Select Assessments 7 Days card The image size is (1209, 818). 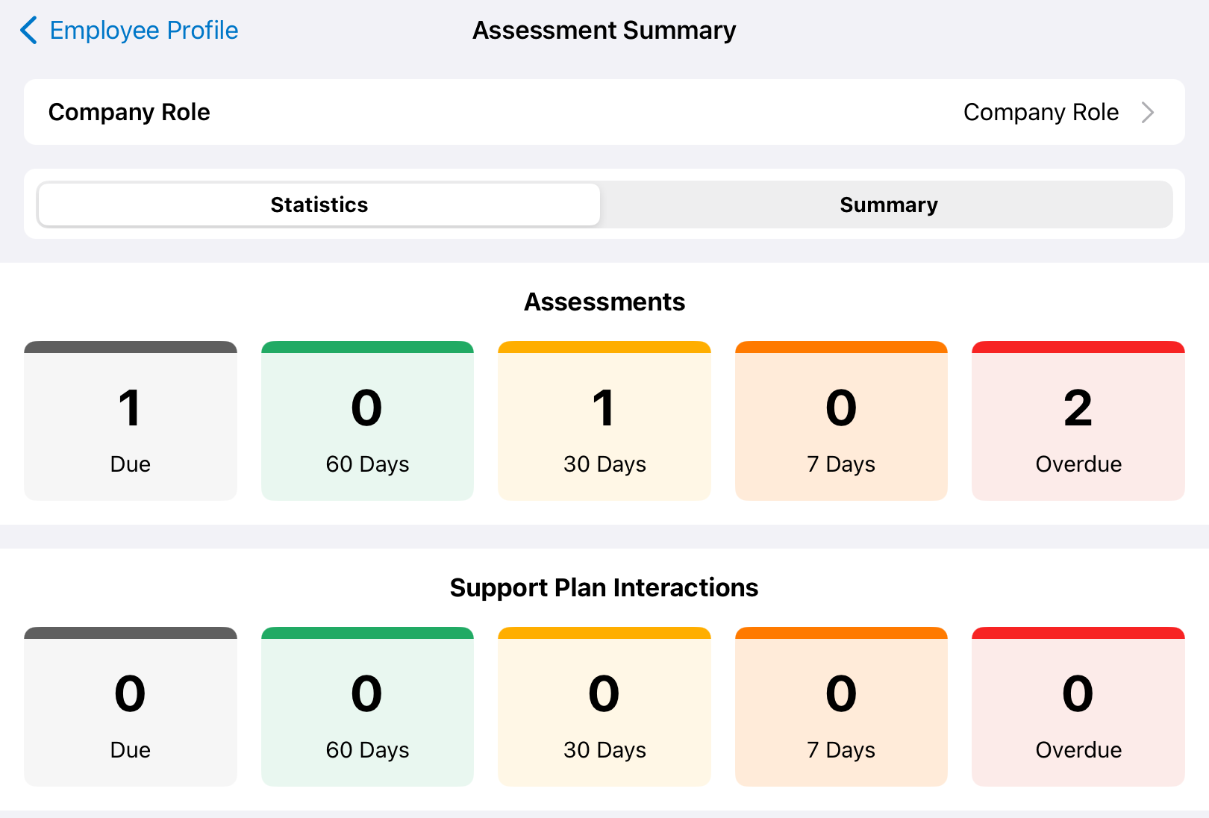coord(841,421)
